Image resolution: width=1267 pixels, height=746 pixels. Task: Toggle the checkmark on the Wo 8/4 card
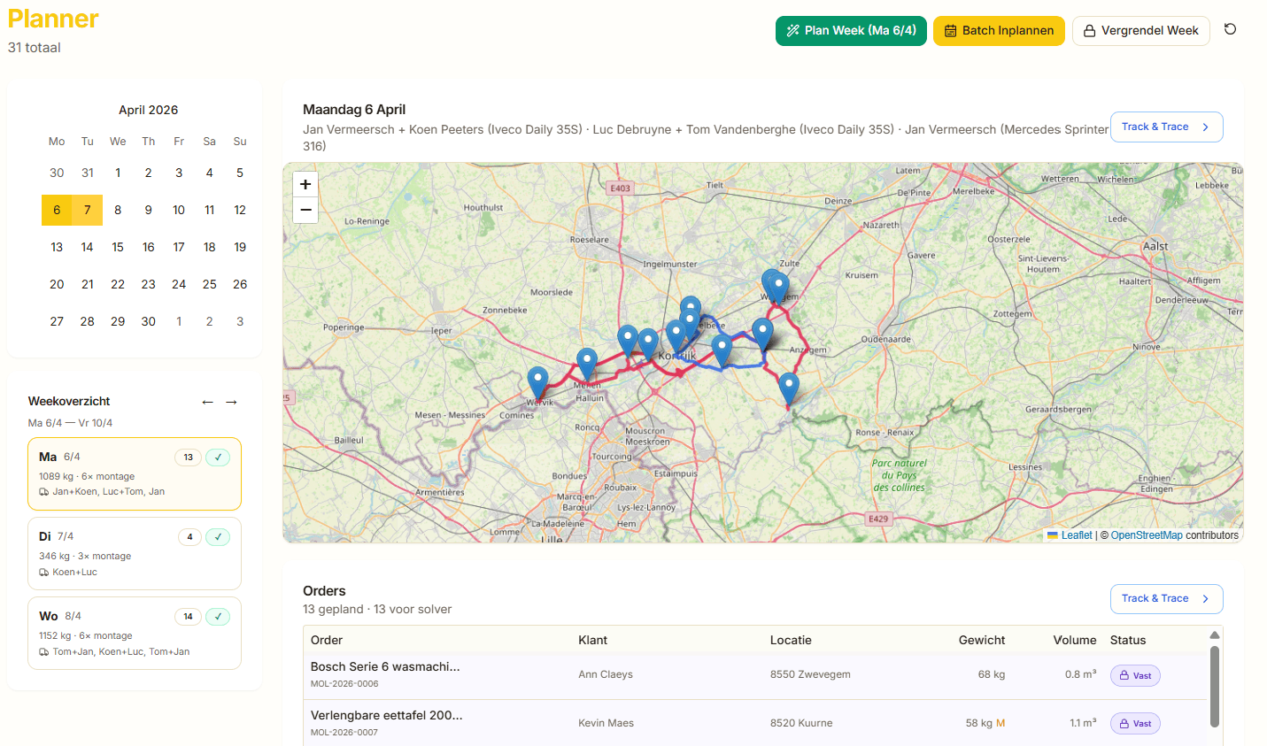218,616
